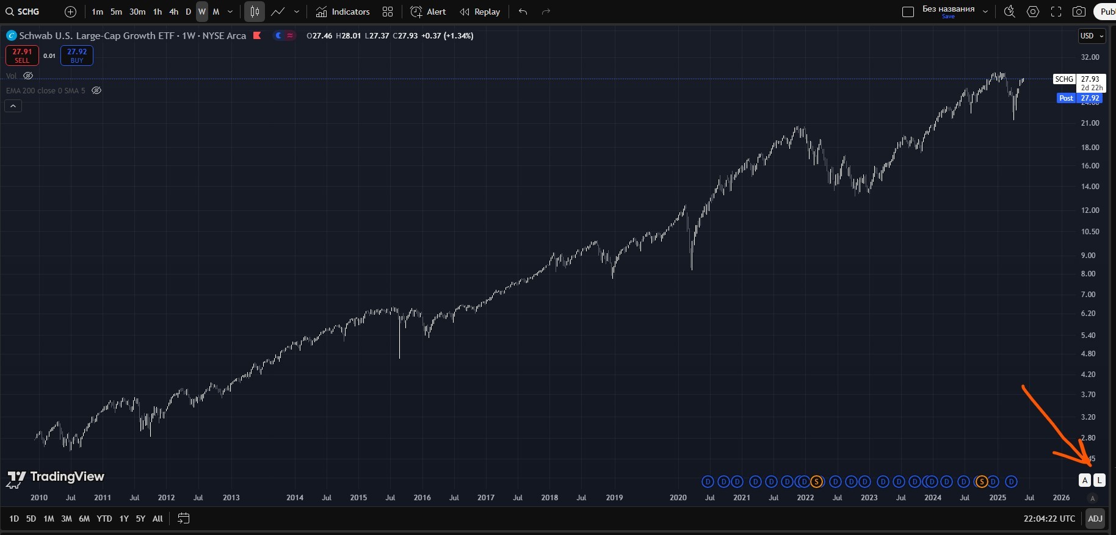Switch to 1h interval
Viewport: 1116px width, 535px height.
[158, 12]
